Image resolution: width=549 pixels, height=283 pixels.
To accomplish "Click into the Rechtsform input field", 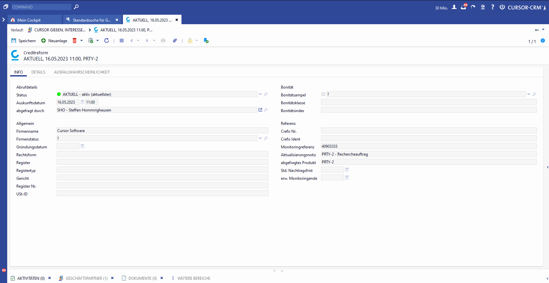I will pos(162,154).
